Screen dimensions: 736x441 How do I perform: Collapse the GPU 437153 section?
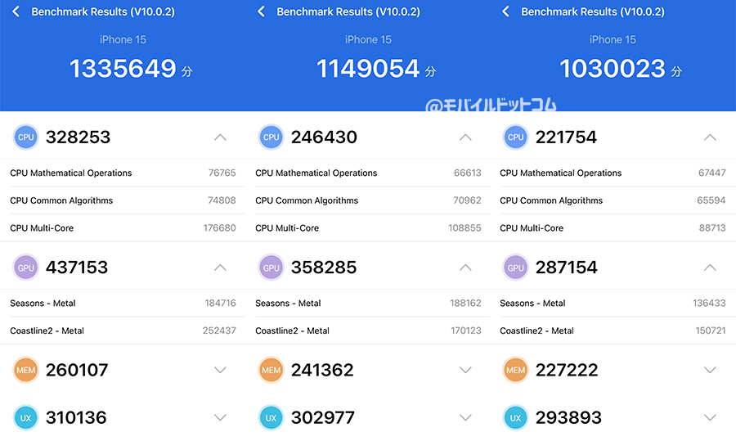220,268
